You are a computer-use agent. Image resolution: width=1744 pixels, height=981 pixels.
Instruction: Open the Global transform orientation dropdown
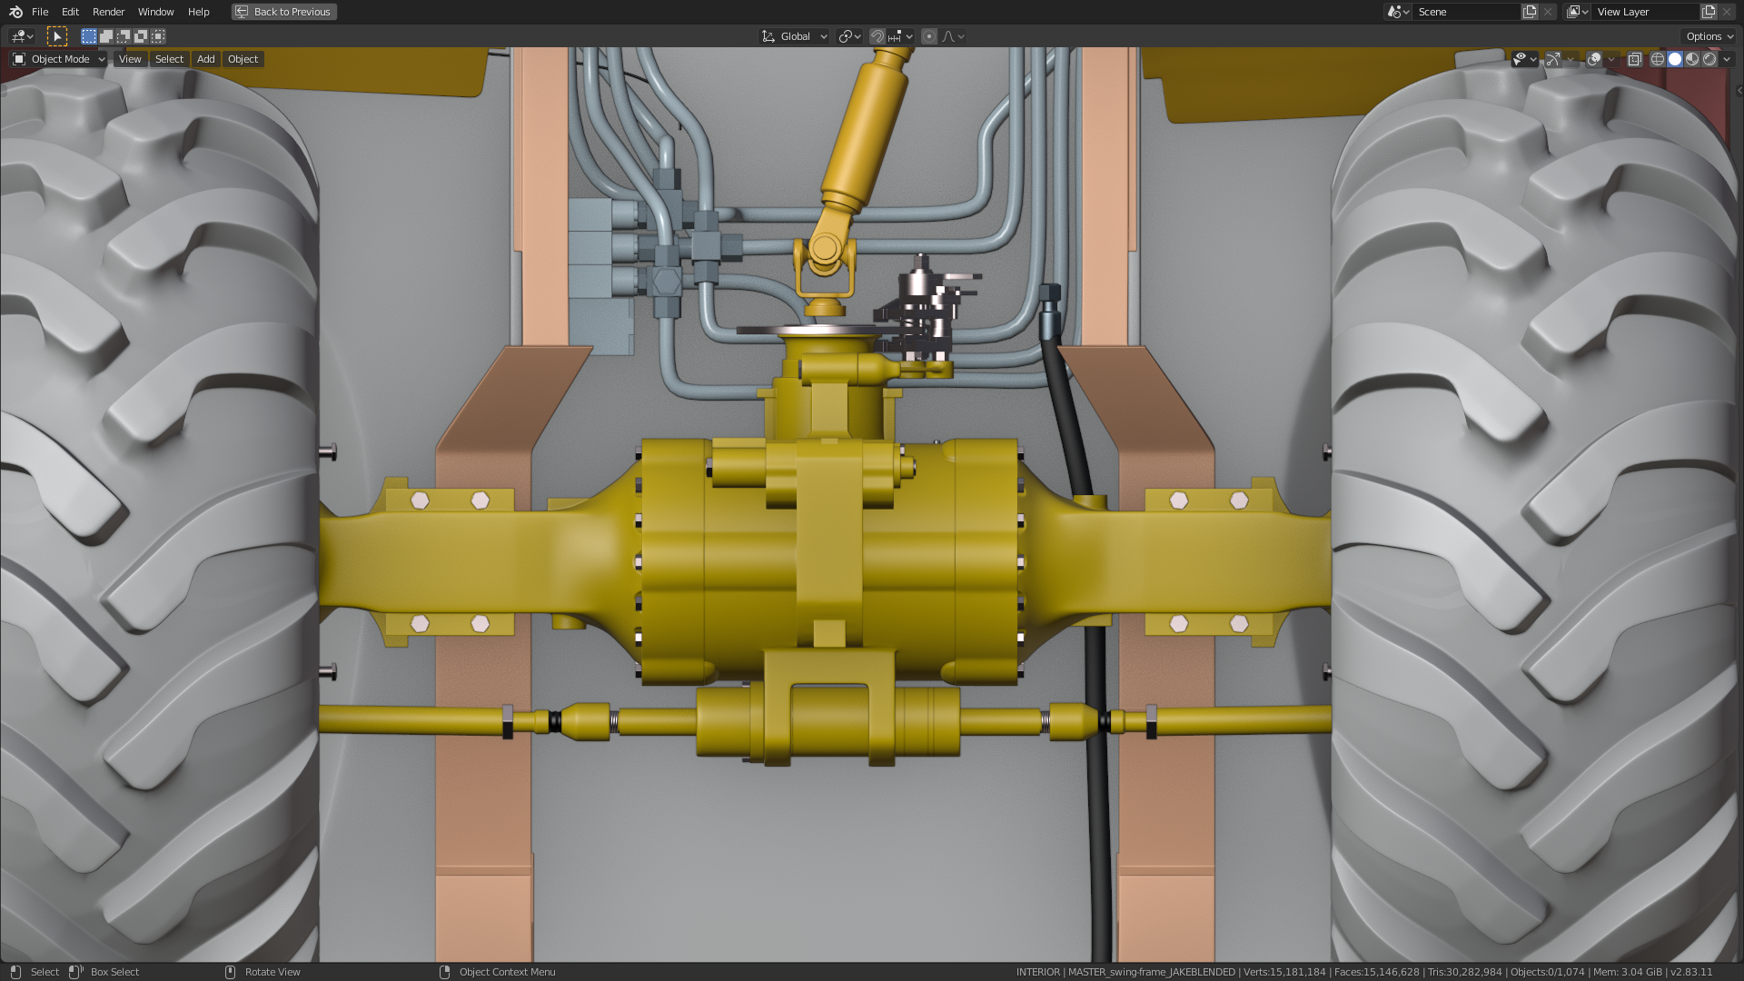795,36
